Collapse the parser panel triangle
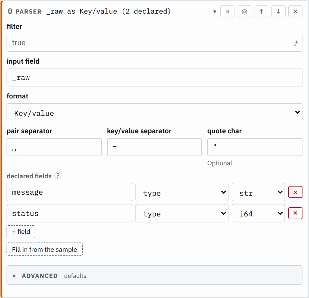The image size is (309, 298). tap(215, 12)
